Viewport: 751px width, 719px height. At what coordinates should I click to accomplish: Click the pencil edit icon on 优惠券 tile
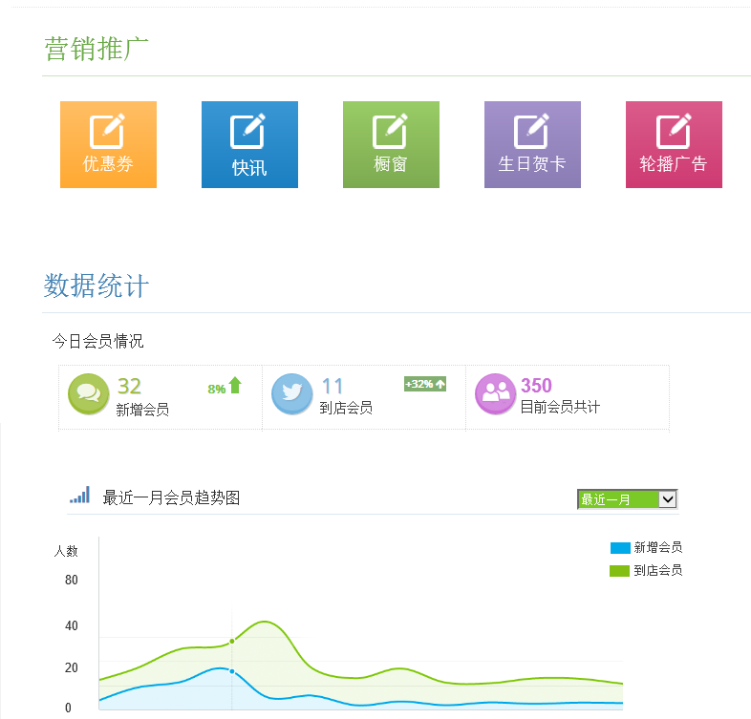[108, 131]
